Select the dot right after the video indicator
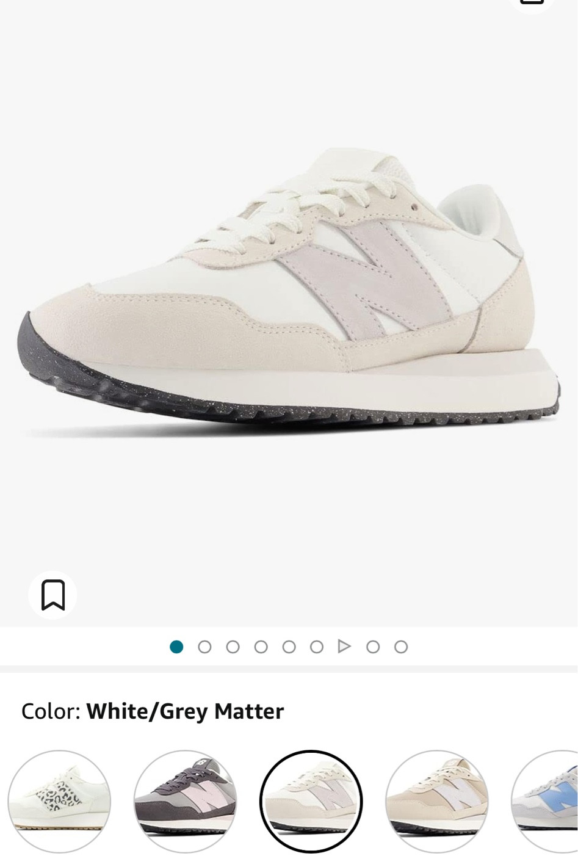Viewport: 578px width, 867px height. coord(373,647)
